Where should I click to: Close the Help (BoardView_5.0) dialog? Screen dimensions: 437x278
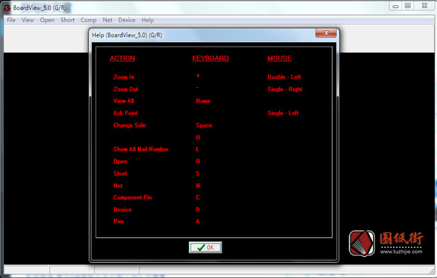click(326, 33)
